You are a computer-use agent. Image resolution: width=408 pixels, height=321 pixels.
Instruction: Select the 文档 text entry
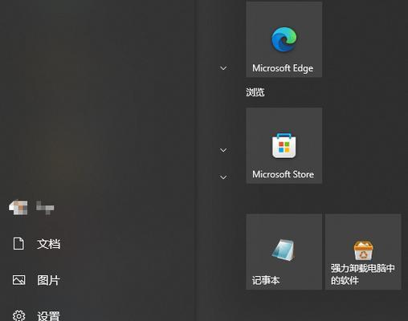coord(49,244)
